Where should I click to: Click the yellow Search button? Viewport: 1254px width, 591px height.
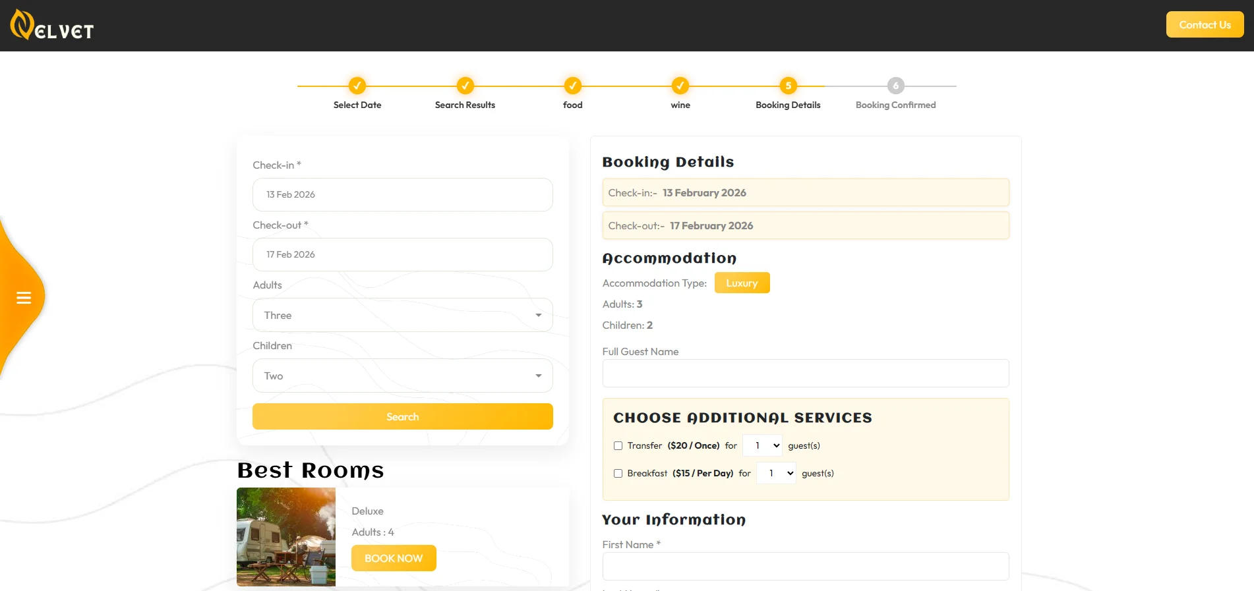click(402, 417)
